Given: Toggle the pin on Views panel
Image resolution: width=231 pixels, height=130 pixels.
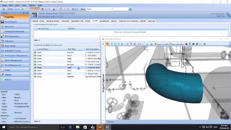Looking at the screenshot, I should (x=24, y=13).
